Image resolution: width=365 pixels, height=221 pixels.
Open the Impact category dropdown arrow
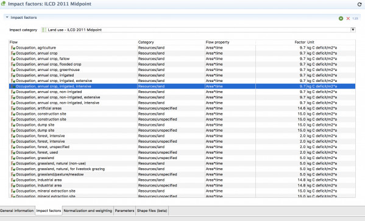coord(353,30)
